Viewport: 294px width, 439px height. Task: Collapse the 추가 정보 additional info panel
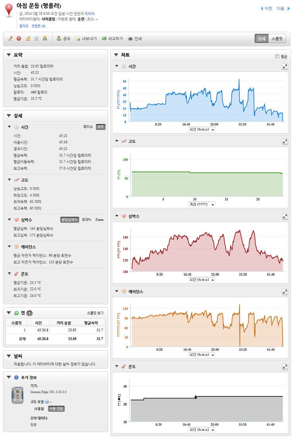coord(9,377)
